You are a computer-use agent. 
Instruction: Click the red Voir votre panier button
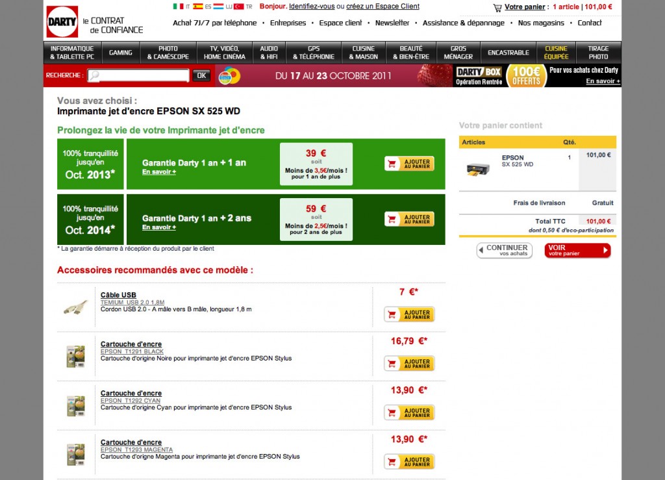[x=577, y=250]
